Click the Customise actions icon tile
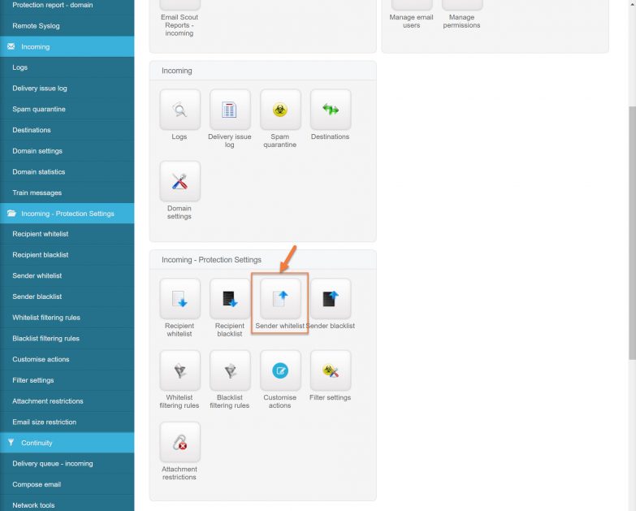The height and width of the screenshot is (511, 636). tap(280, 370)
